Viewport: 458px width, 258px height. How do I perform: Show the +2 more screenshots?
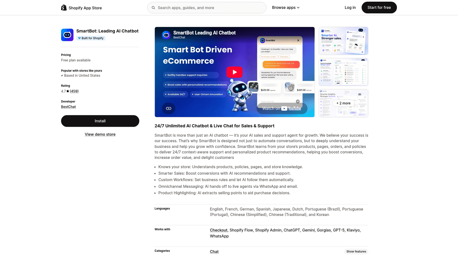tap(343, 103)
